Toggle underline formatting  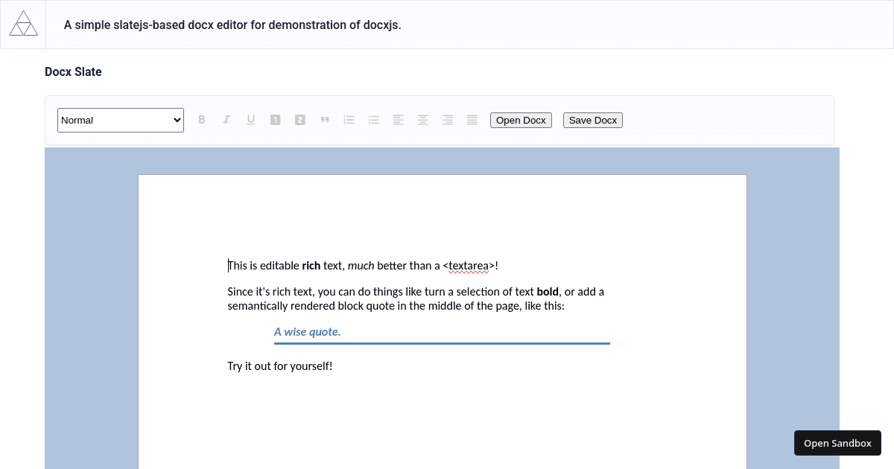pyautogui.click(x=251, y=120)
